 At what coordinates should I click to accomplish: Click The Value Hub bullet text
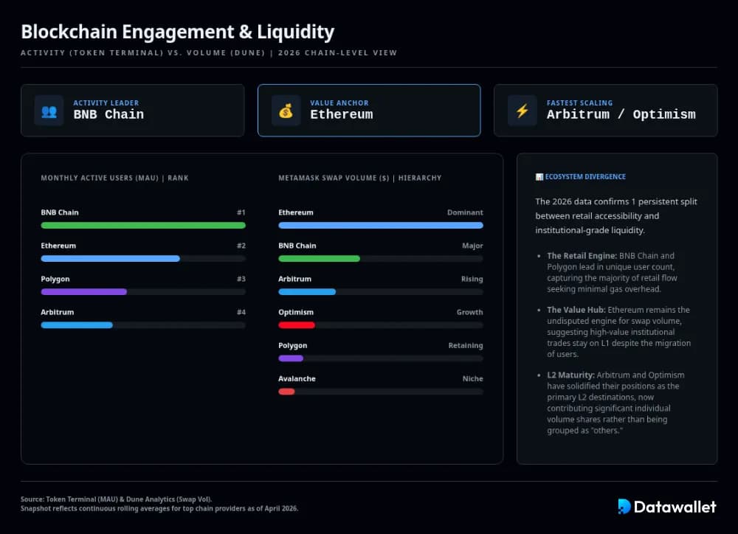619,332
